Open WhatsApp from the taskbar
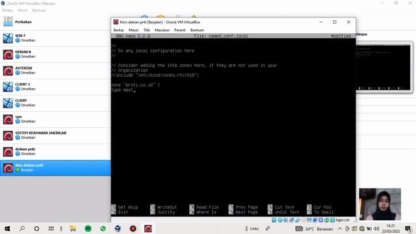 click(103, 228)
